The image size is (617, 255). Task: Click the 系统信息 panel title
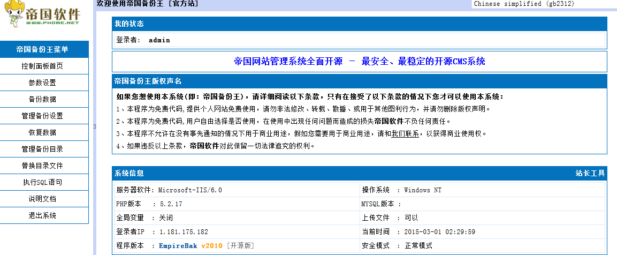click(x=129, y=173)
